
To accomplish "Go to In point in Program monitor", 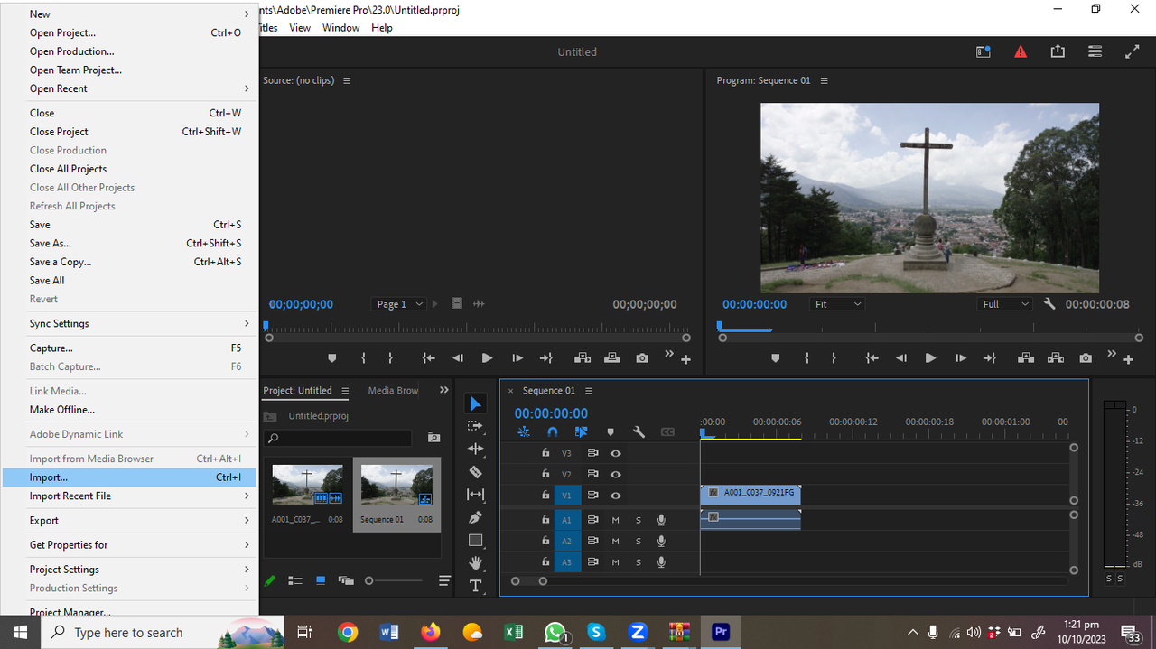I will 872,358.
